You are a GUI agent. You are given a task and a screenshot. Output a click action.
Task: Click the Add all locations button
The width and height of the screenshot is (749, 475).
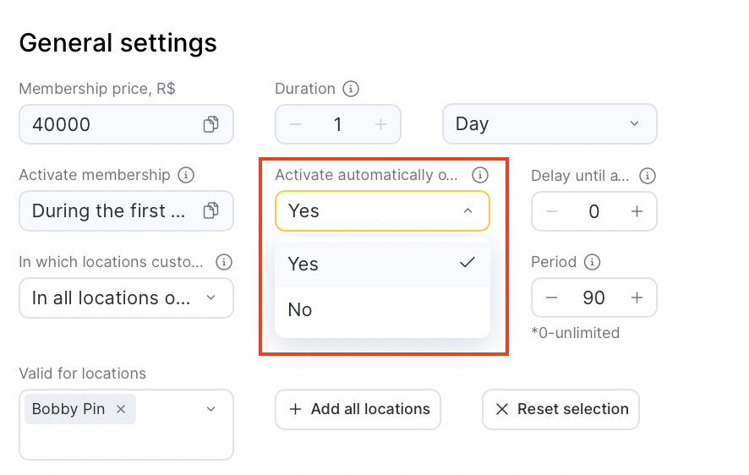pos(358,409)
